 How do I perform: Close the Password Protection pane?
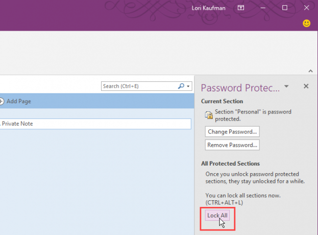[306, 86]
